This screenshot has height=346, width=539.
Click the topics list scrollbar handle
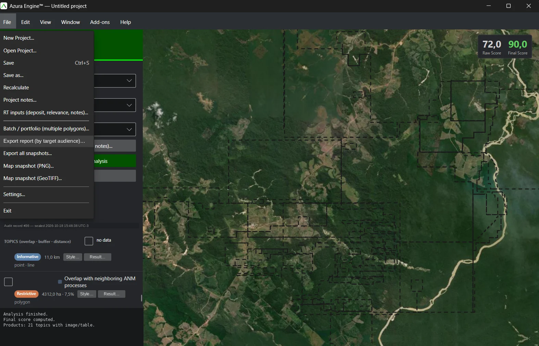[141, 298]
